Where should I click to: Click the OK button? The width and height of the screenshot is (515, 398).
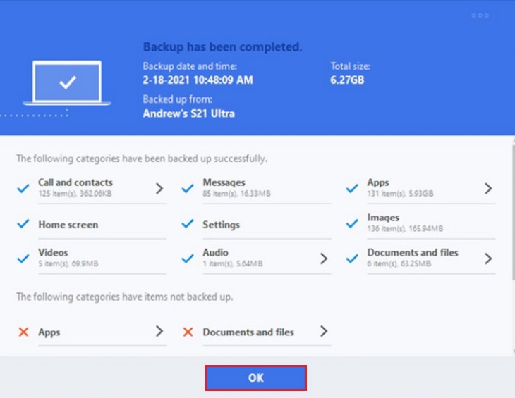tap(255, 378)
